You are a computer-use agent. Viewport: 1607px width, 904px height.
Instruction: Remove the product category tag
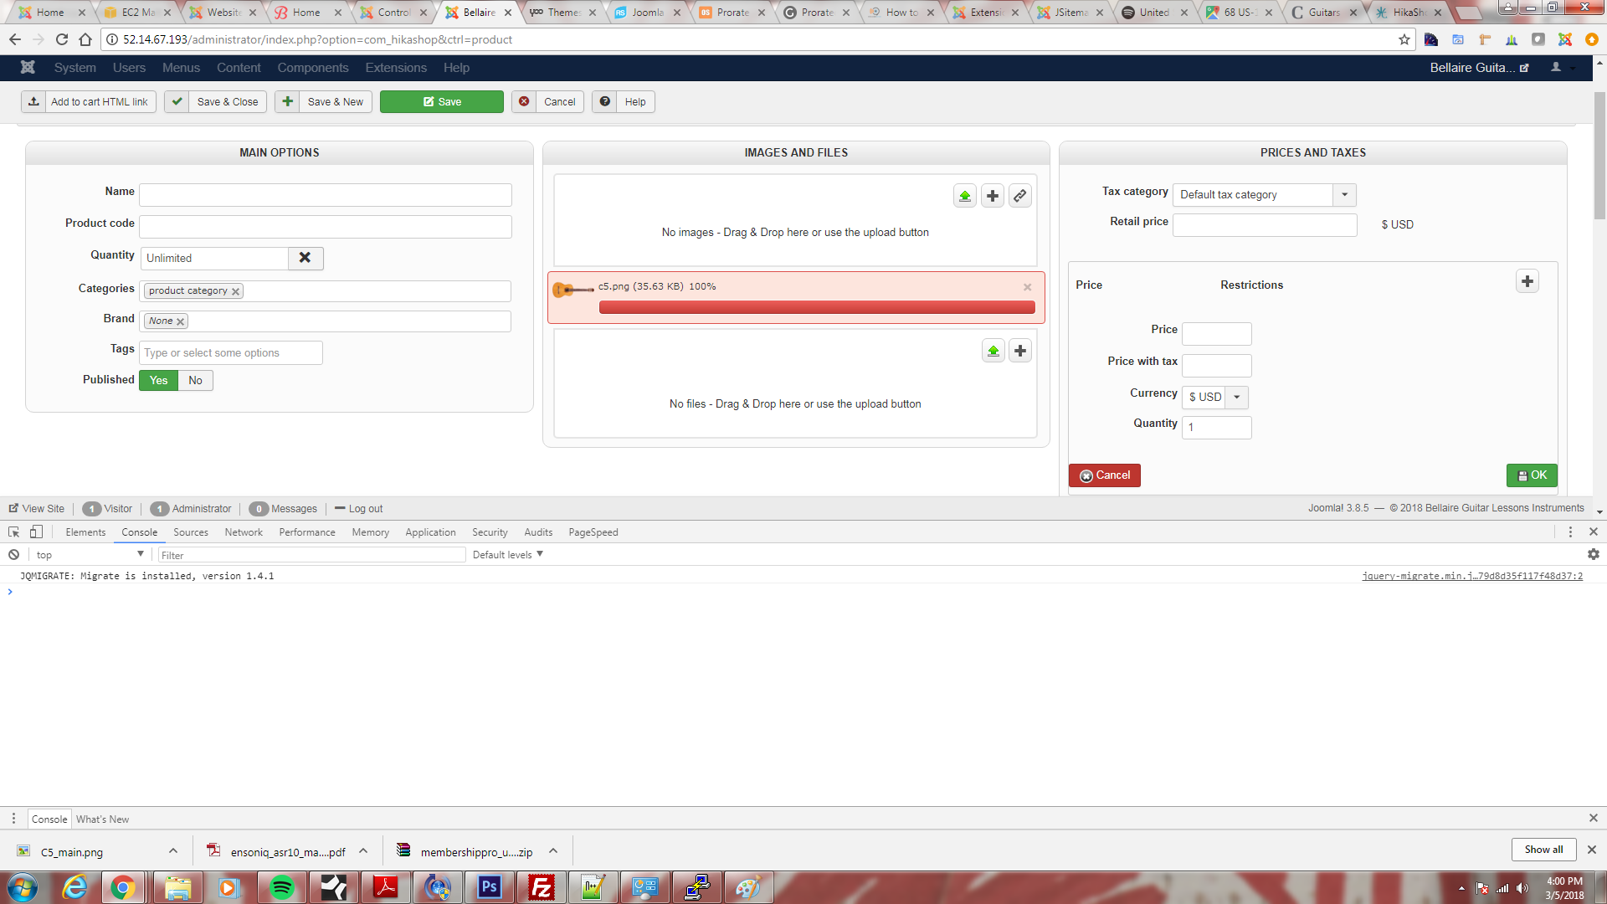tap(236, 291)
